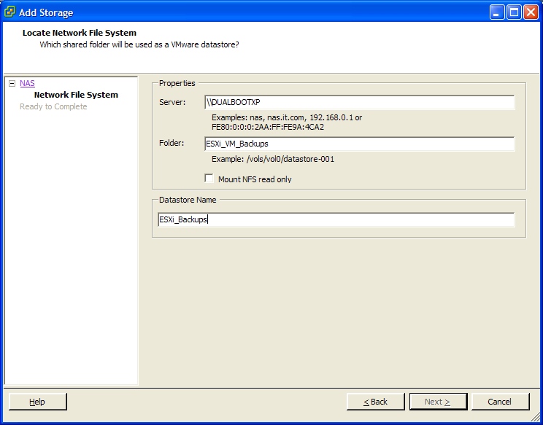Minimize the Add Storage window
The image size is (543, 425).
[497, 12]
